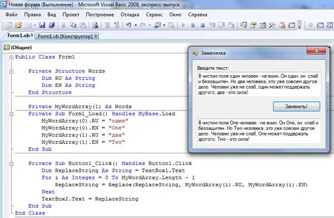Click the Redo arrow icon
The width and height of the screenshot is (334, 218).
pos(143,25)
